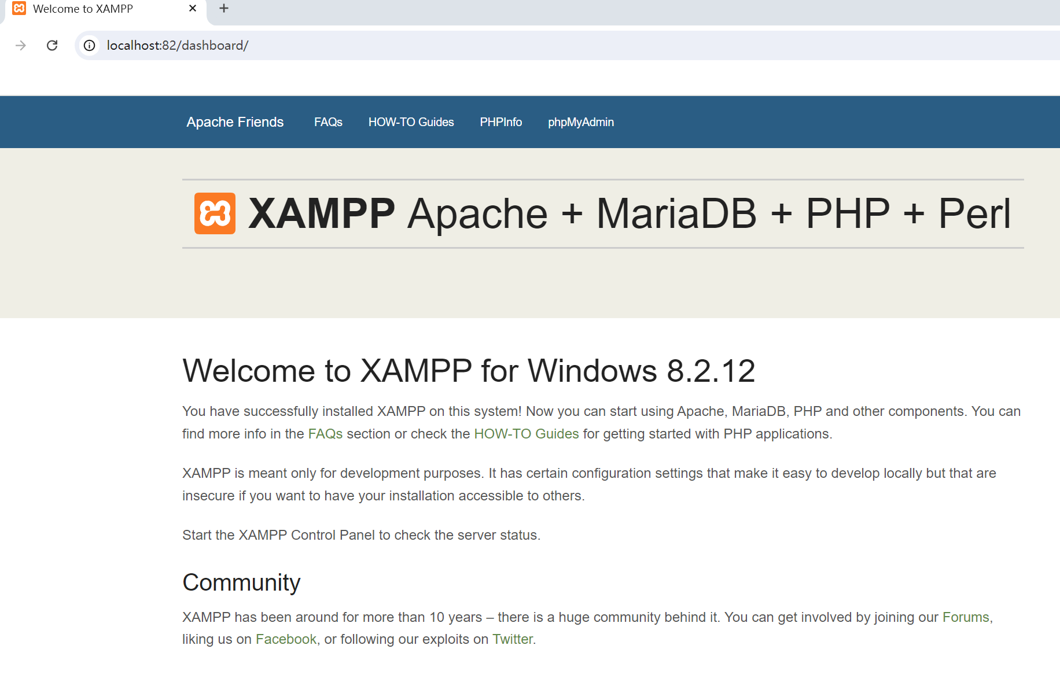Open Apache Friends home link

coord(235,122)
